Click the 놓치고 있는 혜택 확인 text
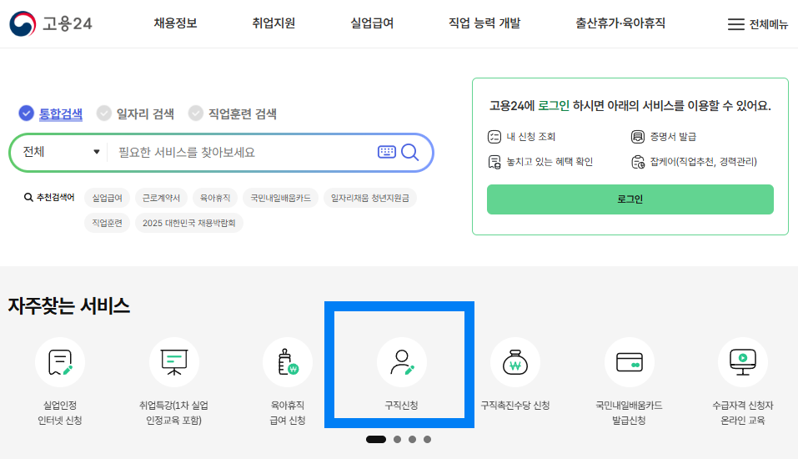 click(550, 162)
